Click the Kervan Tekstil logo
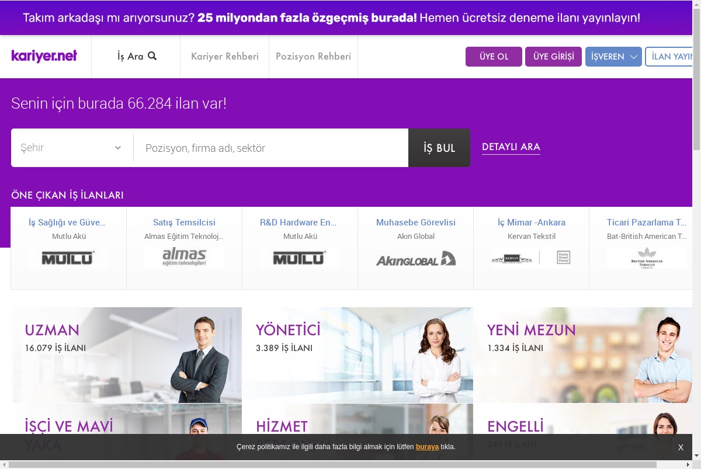 pyautogui.click(x=531, y=258)
